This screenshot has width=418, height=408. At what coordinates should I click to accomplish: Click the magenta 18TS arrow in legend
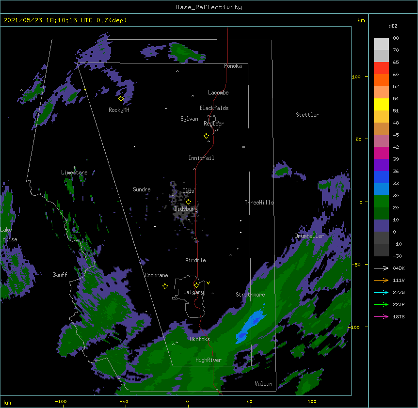[x=381, y=316]
